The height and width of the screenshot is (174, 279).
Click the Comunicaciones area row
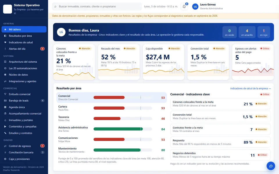[x=112, y=139]
